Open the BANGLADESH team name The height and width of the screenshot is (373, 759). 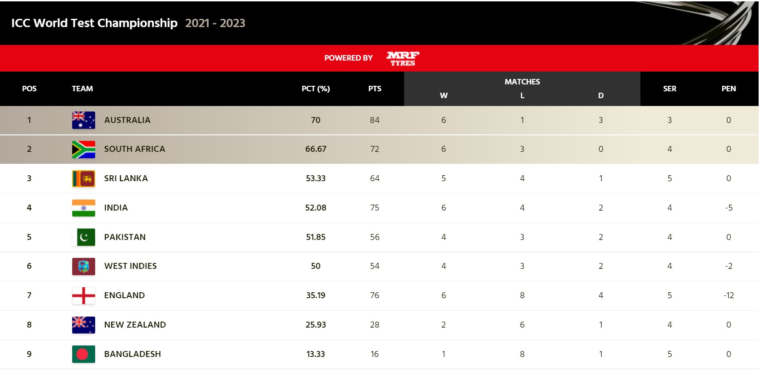[x=132, y=354]
